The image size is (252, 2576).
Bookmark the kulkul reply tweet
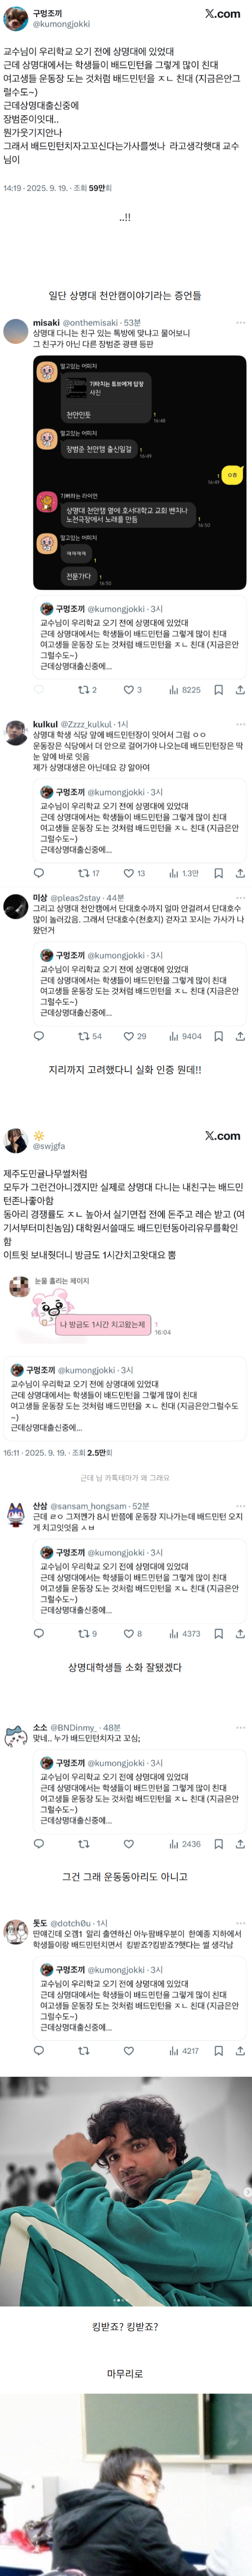(218, 874)
